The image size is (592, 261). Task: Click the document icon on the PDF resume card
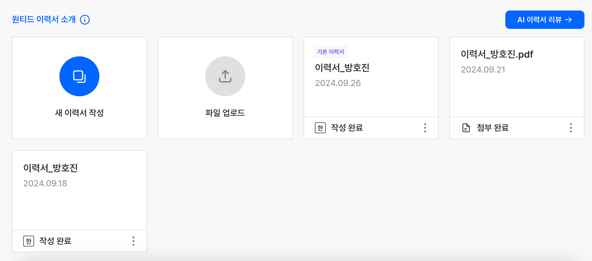coord(466,128)
